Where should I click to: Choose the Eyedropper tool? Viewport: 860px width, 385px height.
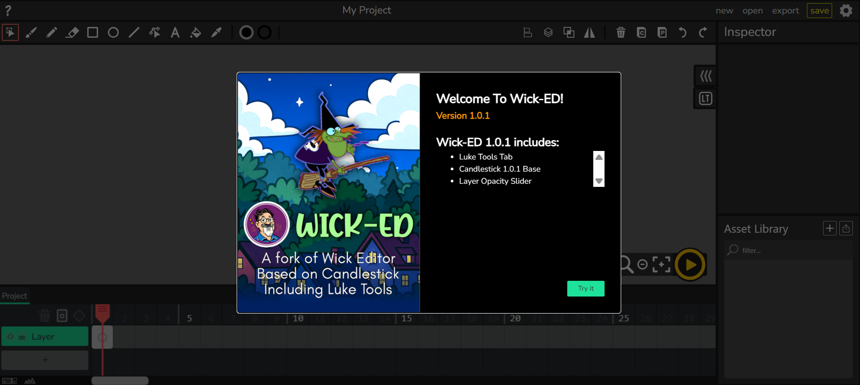216,32
